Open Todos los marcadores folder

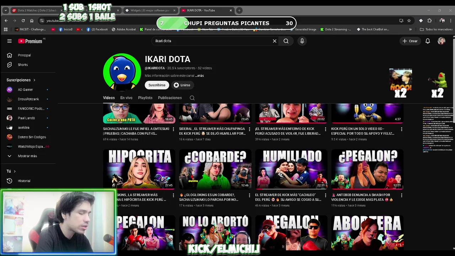tap(436, 30)
